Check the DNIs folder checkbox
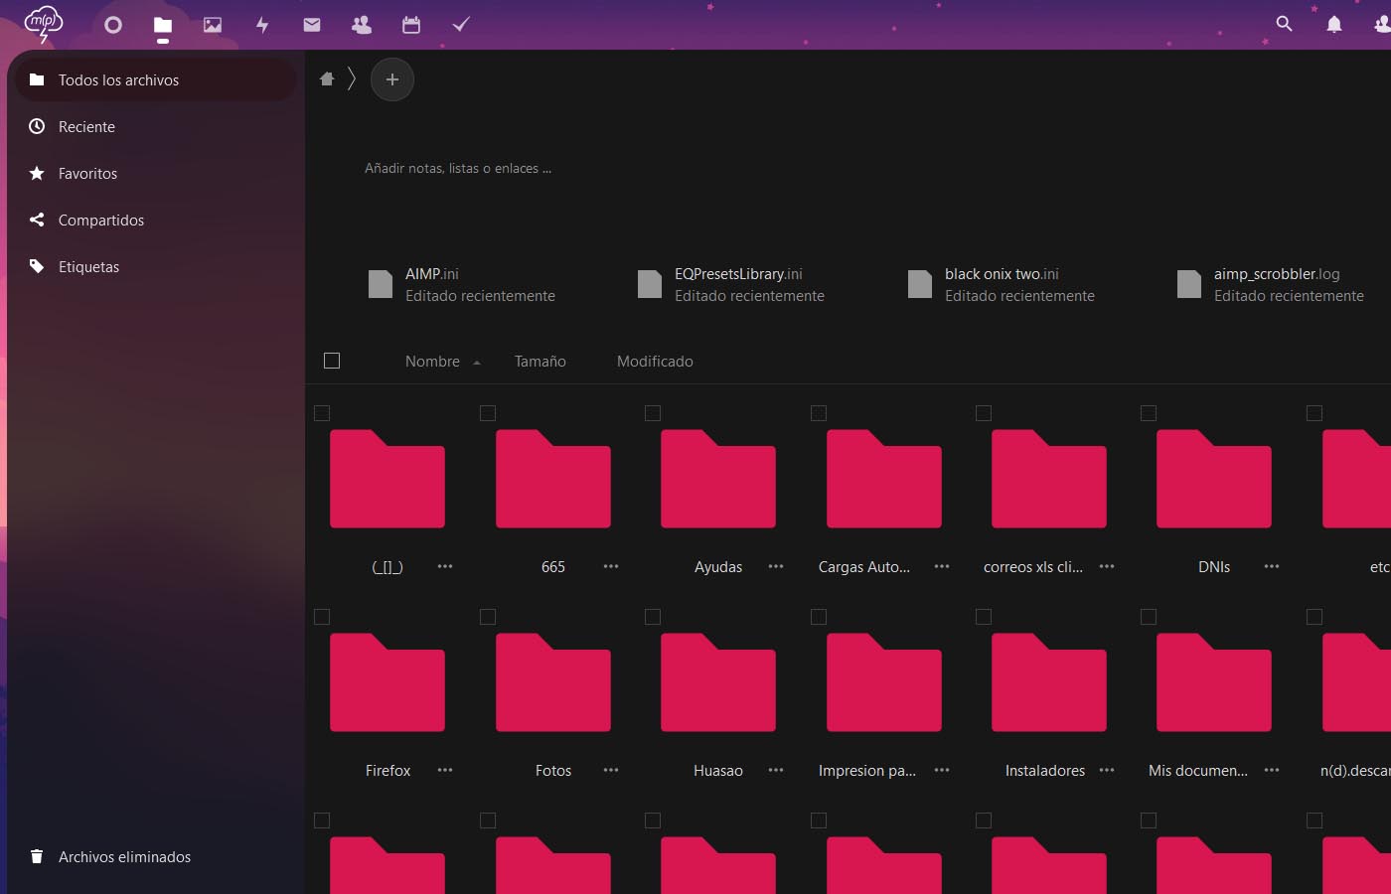 1149,413
